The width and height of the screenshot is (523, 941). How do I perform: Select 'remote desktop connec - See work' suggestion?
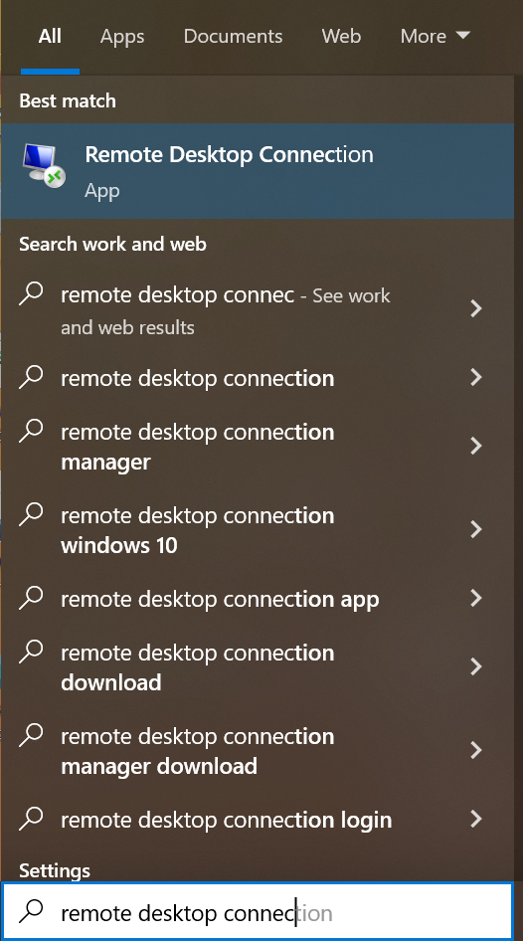tap(258, 311)
